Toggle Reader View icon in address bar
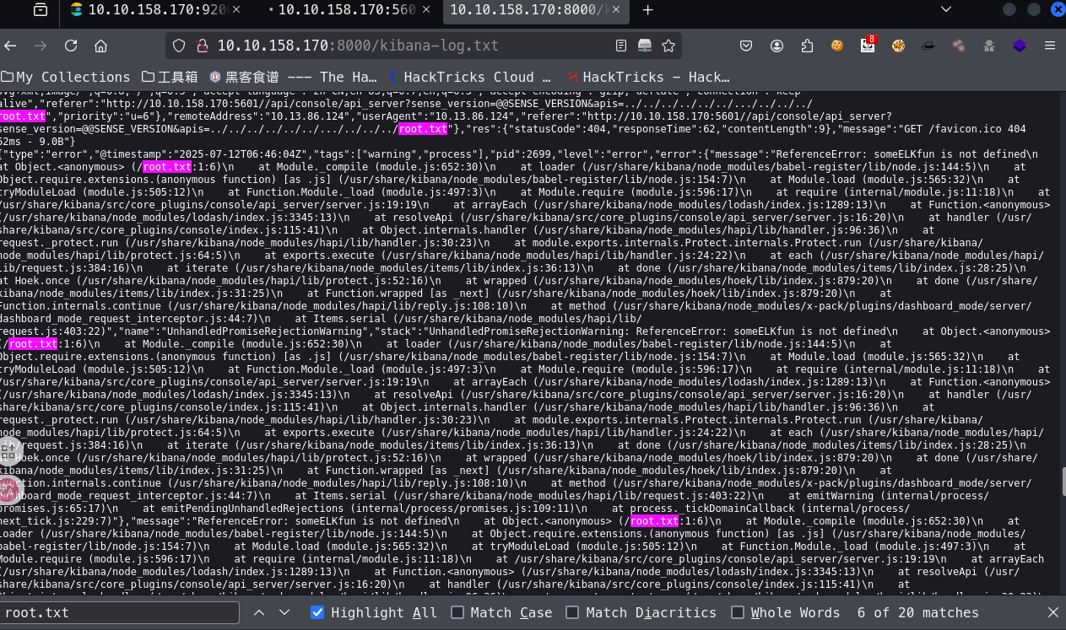1066x630 pixels. [x=621, y=46]
